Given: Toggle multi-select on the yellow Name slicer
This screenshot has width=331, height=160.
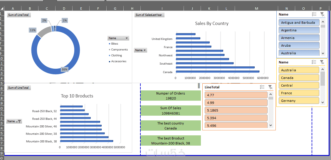Looking at the screenshot, I should click(x=314, y=62).
